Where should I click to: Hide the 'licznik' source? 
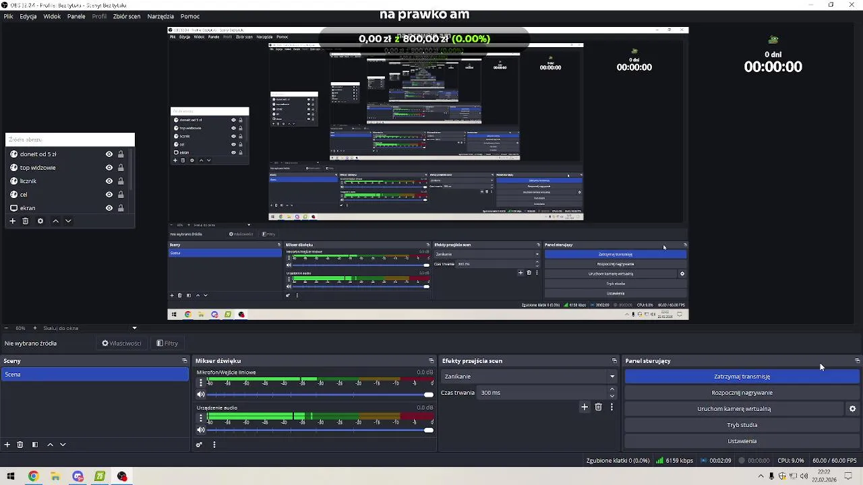(109, 181)
